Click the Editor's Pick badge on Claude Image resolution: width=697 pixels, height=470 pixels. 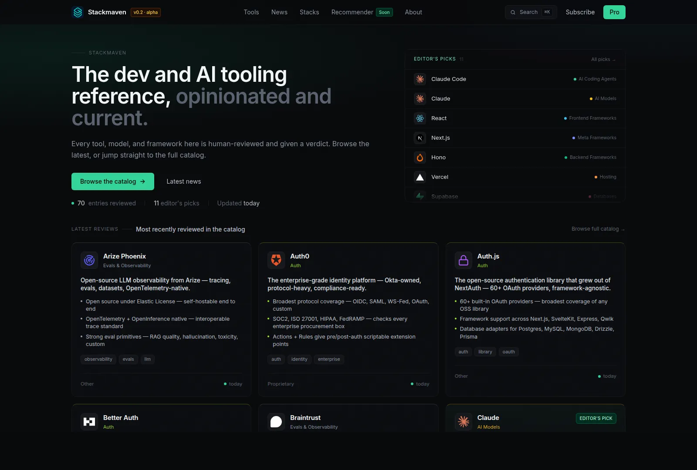[x=596, y=419]
